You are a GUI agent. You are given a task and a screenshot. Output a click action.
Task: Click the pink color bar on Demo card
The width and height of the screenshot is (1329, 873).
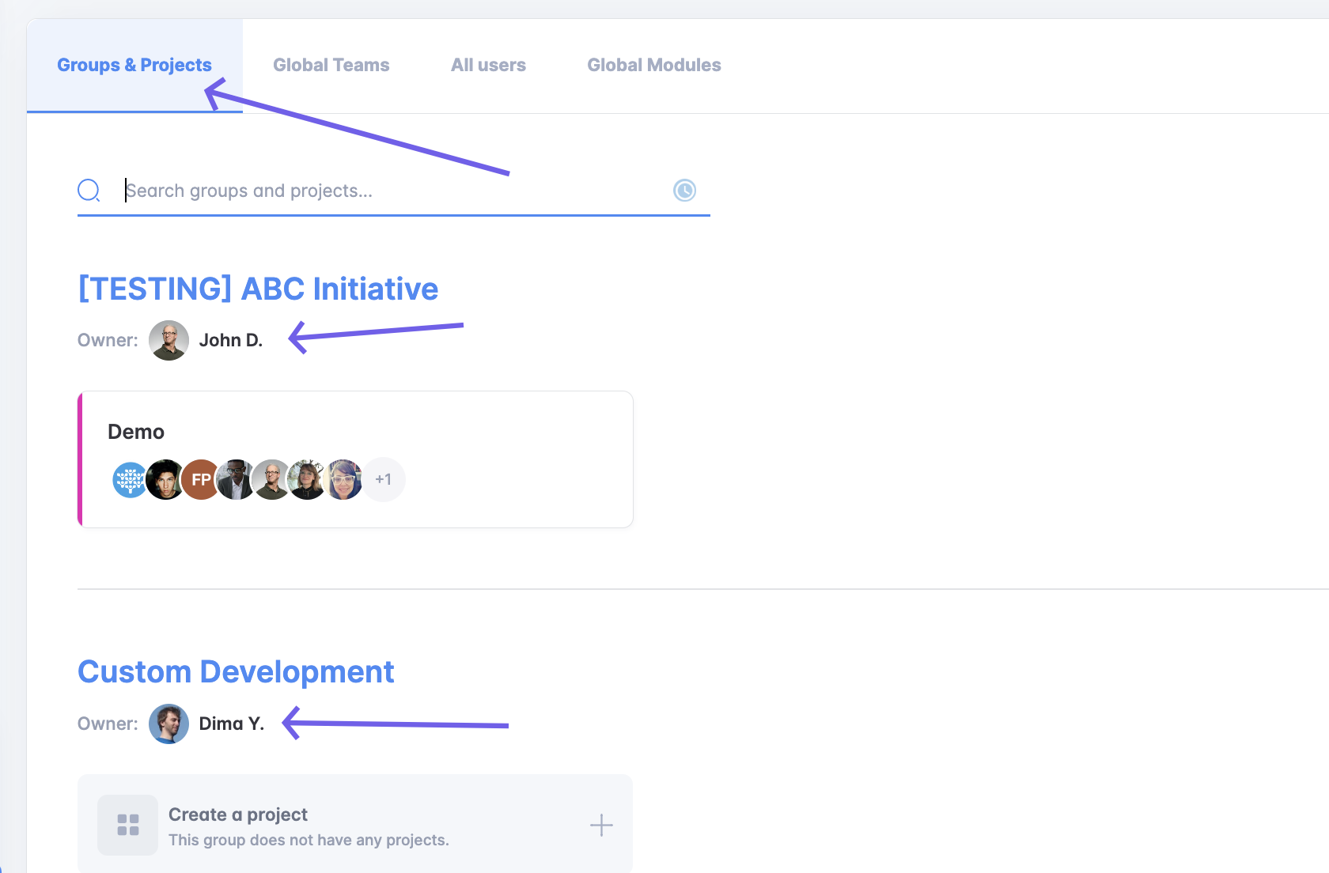[x=80, y=459]
